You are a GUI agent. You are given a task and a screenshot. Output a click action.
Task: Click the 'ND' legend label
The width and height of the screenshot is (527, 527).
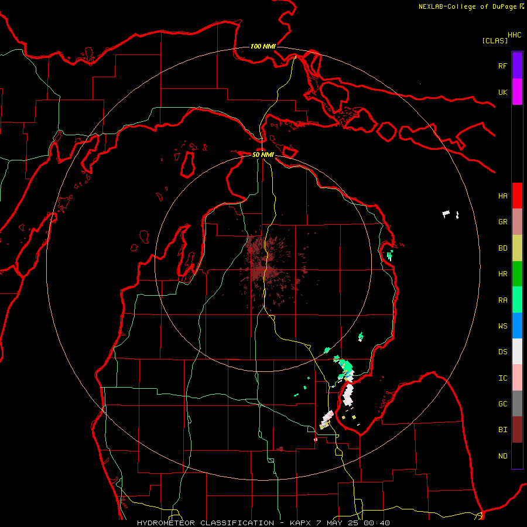(502, 456)
